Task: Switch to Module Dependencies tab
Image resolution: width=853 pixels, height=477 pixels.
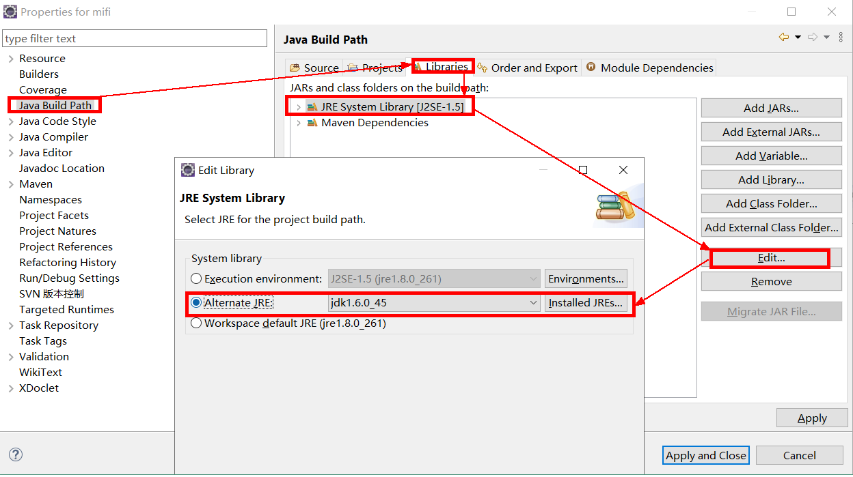Action: (649, 68)
